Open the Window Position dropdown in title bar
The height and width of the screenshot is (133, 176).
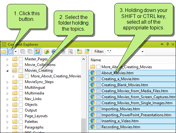[162, 45]
